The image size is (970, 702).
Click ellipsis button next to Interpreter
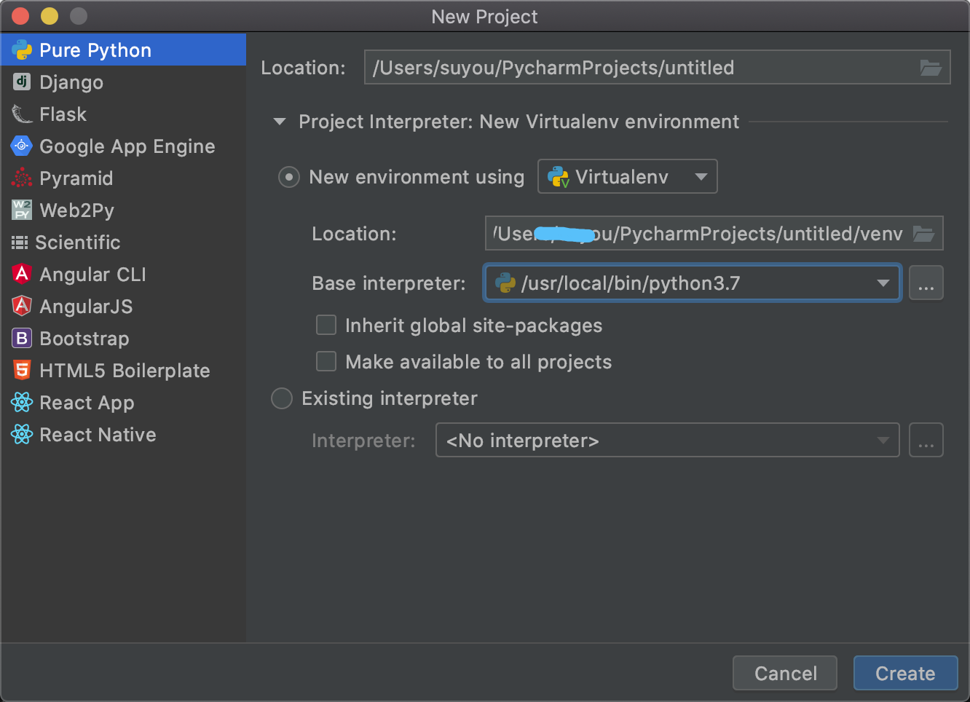tap(926, 440)
